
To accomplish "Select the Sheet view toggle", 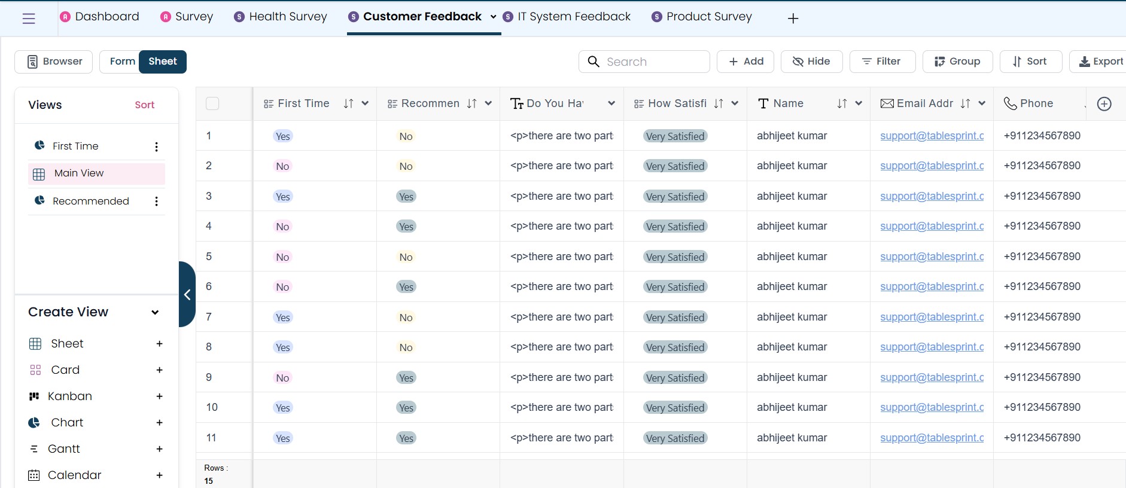I will [x=162, y=62].
